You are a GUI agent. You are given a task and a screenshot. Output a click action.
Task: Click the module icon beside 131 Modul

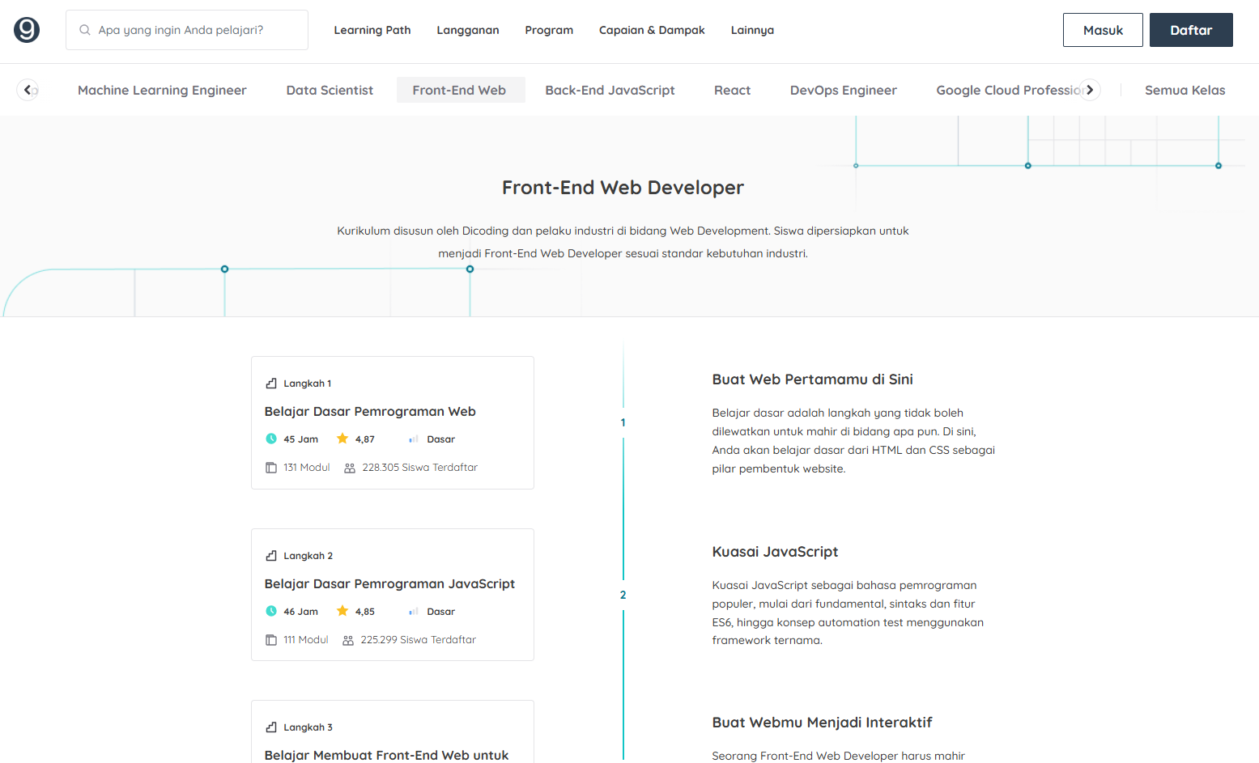(x=271, y=468)
